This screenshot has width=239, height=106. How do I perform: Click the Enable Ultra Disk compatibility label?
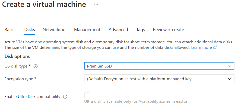click(x=32, y=97)
